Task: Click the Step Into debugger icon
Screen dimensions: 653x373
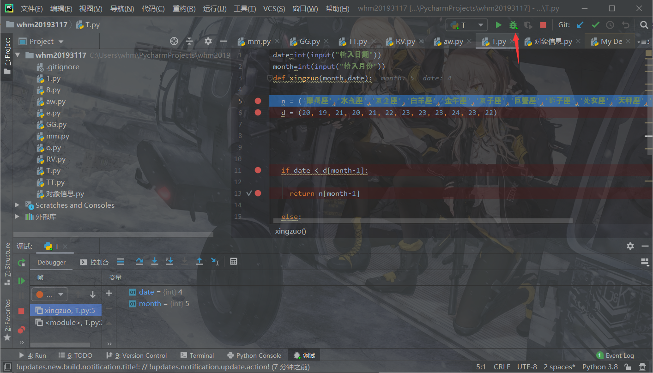Action: pyautogui.click(x=155, y=262)
